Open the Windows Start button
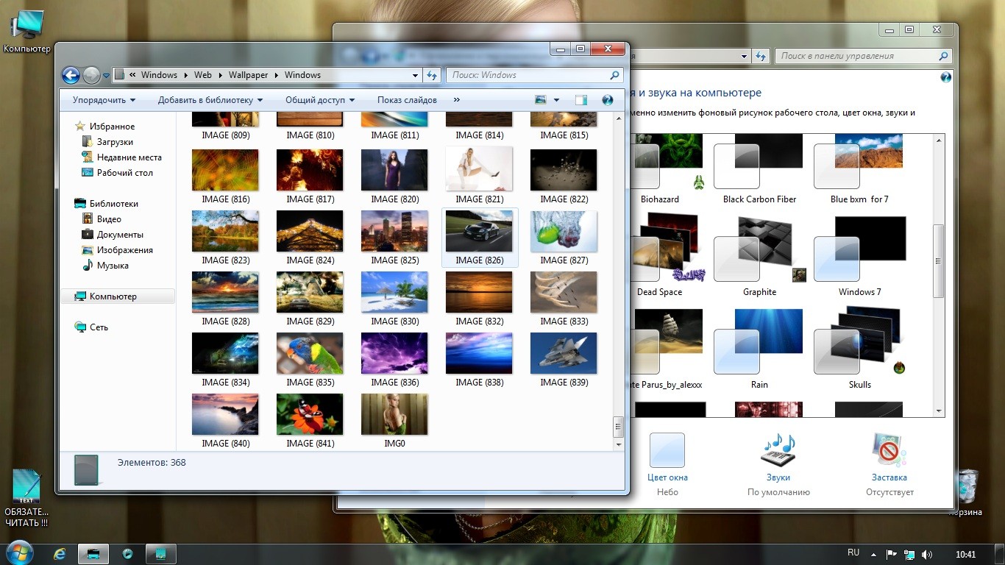This screenshot has width=1005, height=565. pos(20,554)
